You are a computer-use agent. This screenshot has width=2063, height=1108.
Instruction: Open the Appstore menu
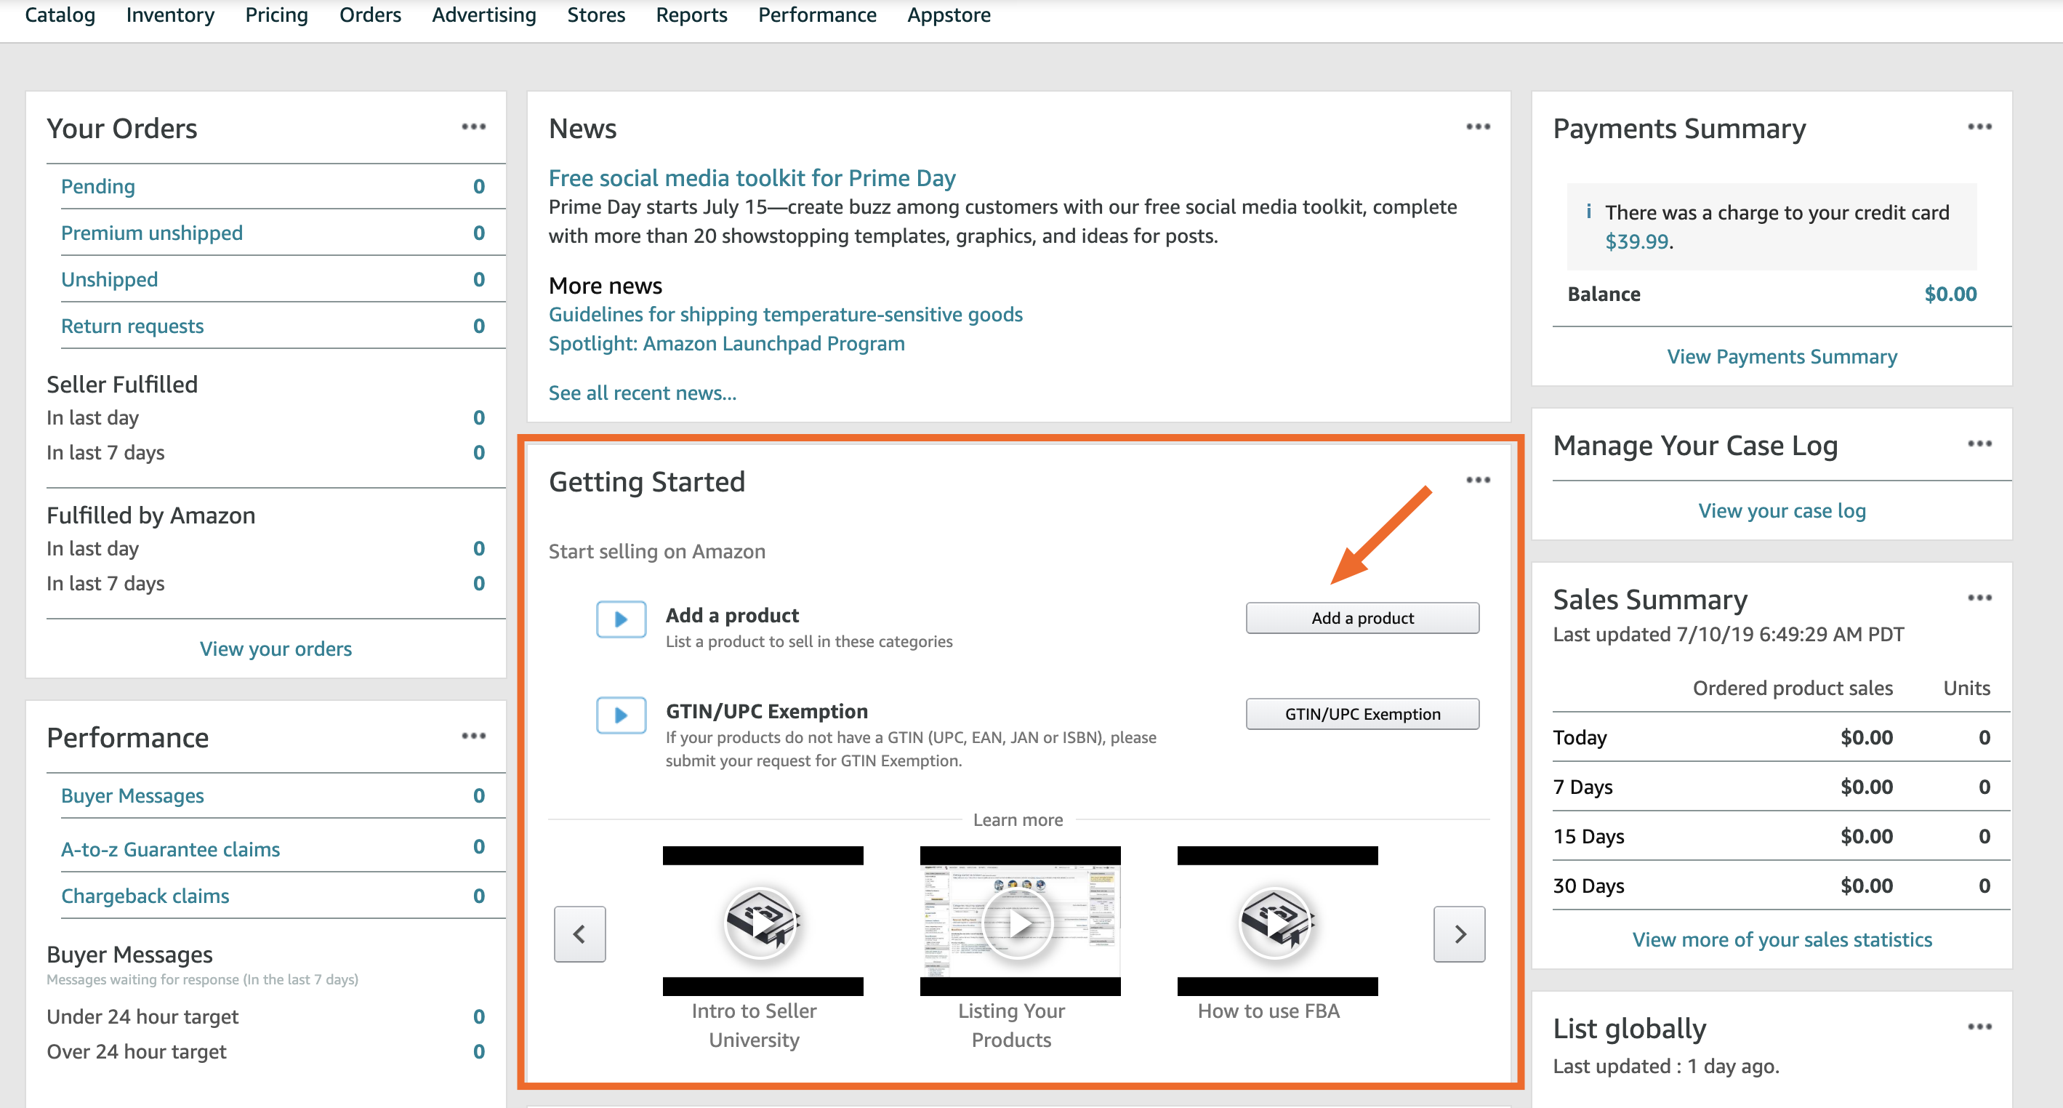(x=948, y=15)
